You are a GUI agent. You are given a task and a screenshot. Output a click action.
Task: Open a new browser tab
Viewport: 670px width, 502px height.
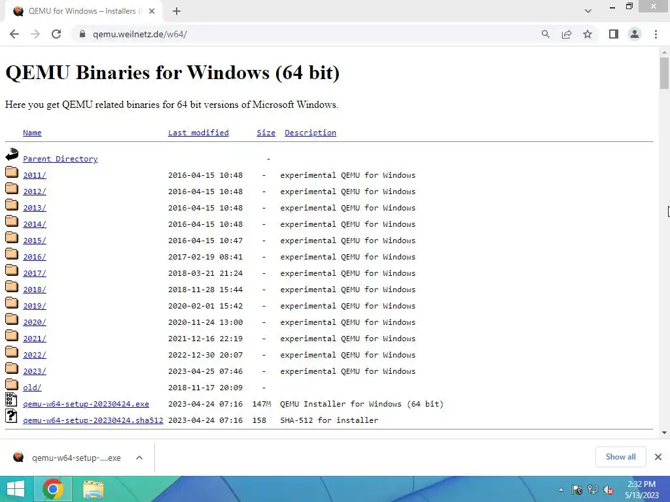[177, 11]
